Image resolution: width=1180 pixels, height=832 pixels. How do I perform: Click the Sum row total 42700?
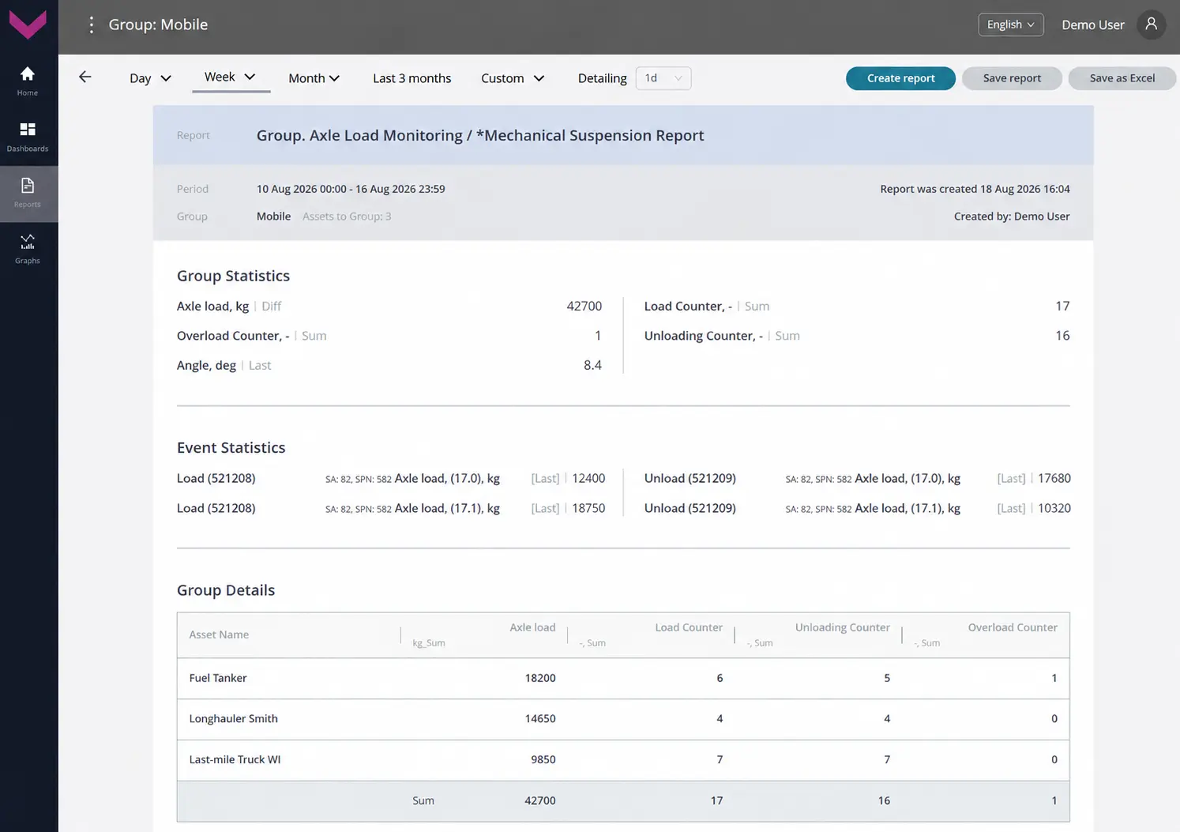540,800
